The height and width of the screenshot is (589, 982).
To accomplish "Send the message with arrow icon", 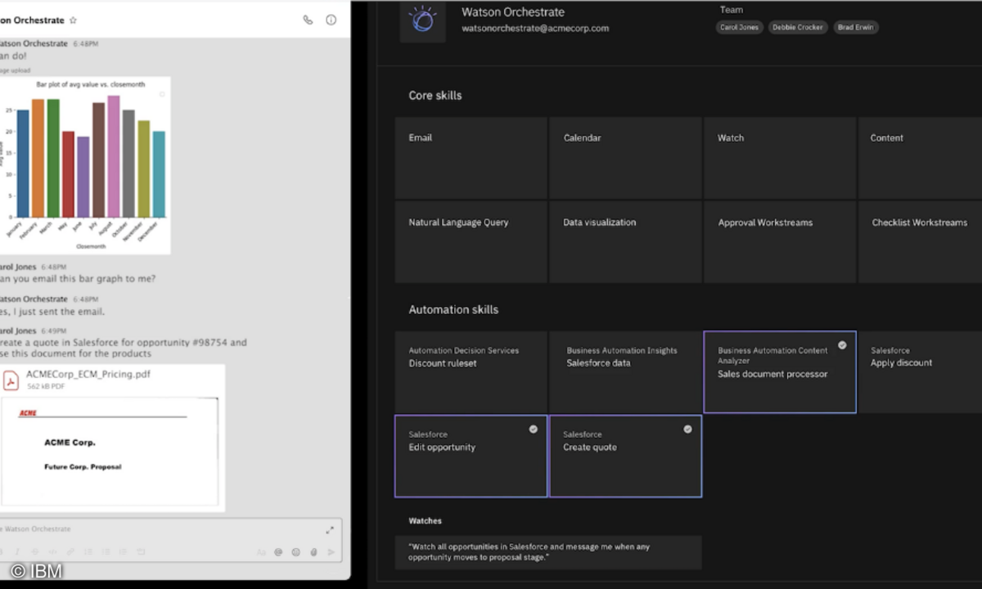I will (x=331, y=552).
